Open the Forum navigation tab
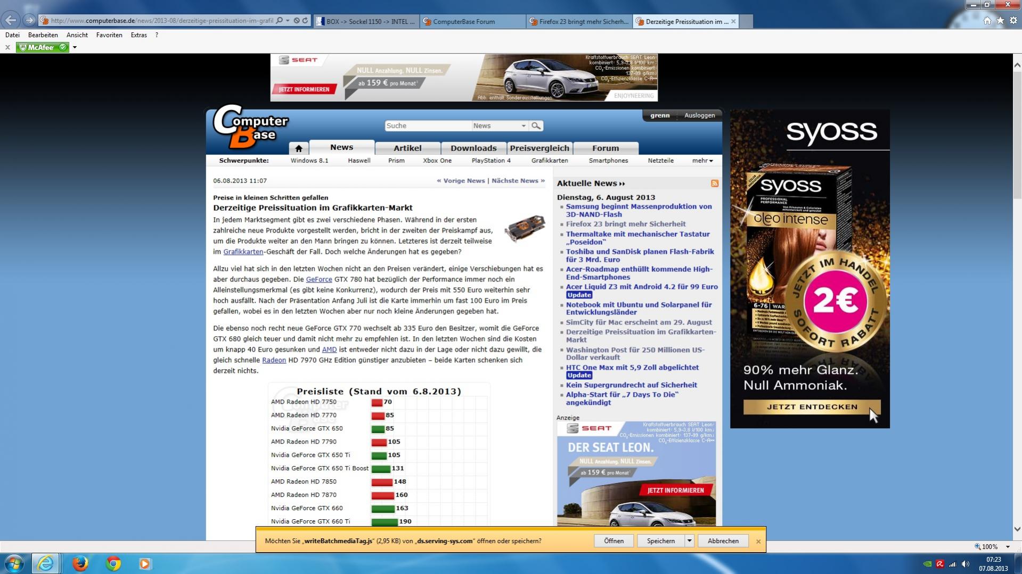Viewport: 1022px width, 574px height. coord(606,148)
